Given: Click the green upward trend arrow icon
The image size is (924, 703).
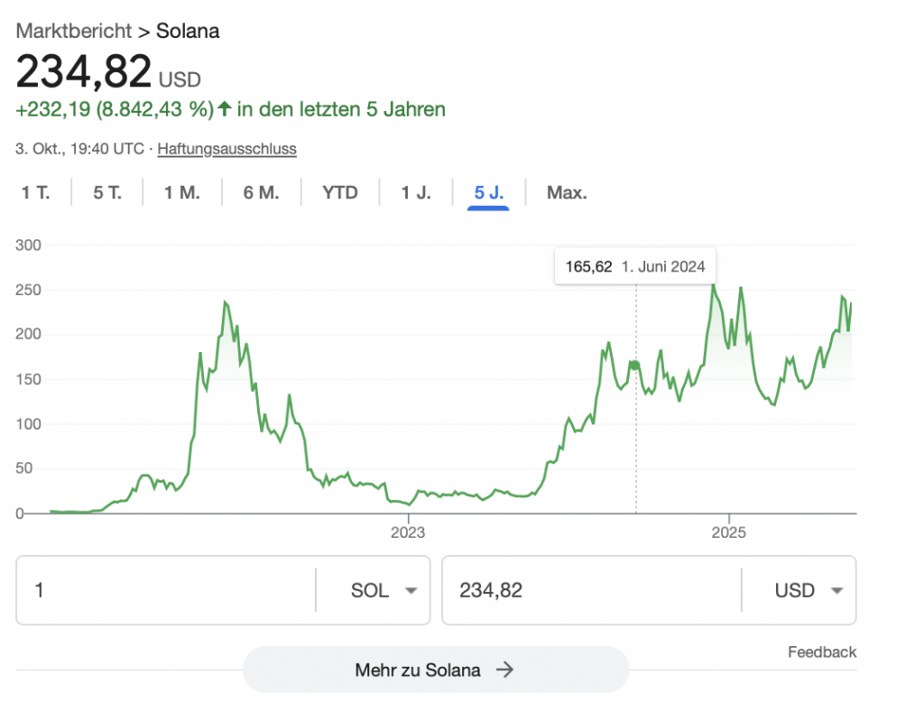Looking at the screenshot, I should (x=224, y=110).
